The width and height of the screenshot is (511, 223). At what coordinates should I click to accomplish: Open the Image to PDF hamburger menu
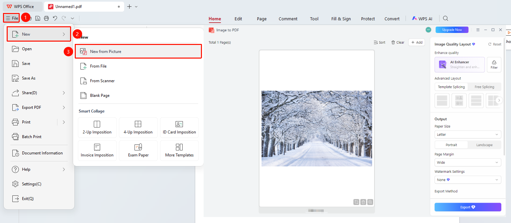[478, 30]
